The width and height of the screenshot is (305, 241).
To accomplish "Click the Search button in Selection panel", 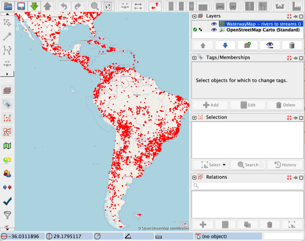I will [248, 165].
